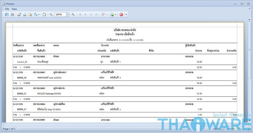Go to Next Page arrow
Viewport: 253px width, 133px height.
coord(91,15)
